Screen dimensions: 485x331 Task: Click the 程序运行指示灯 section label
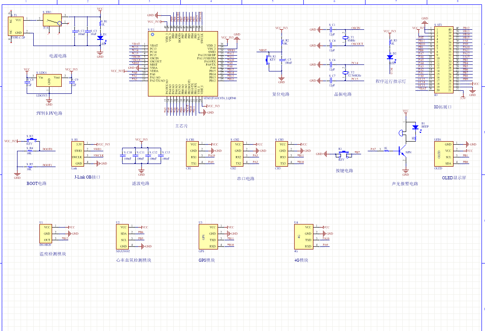tap(390, 81)
